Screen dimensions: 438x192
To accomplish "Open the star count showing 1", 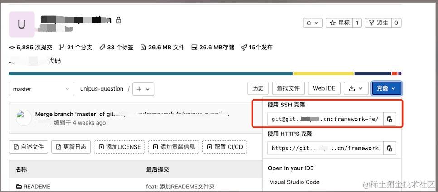I will pos(357,23).
